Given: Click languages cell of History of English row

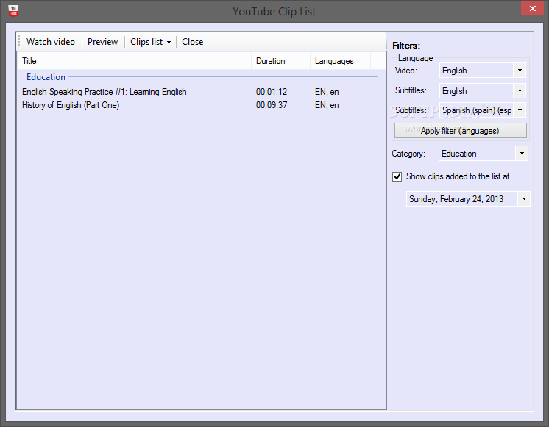Looking at the screenshot, I should 327,105.
